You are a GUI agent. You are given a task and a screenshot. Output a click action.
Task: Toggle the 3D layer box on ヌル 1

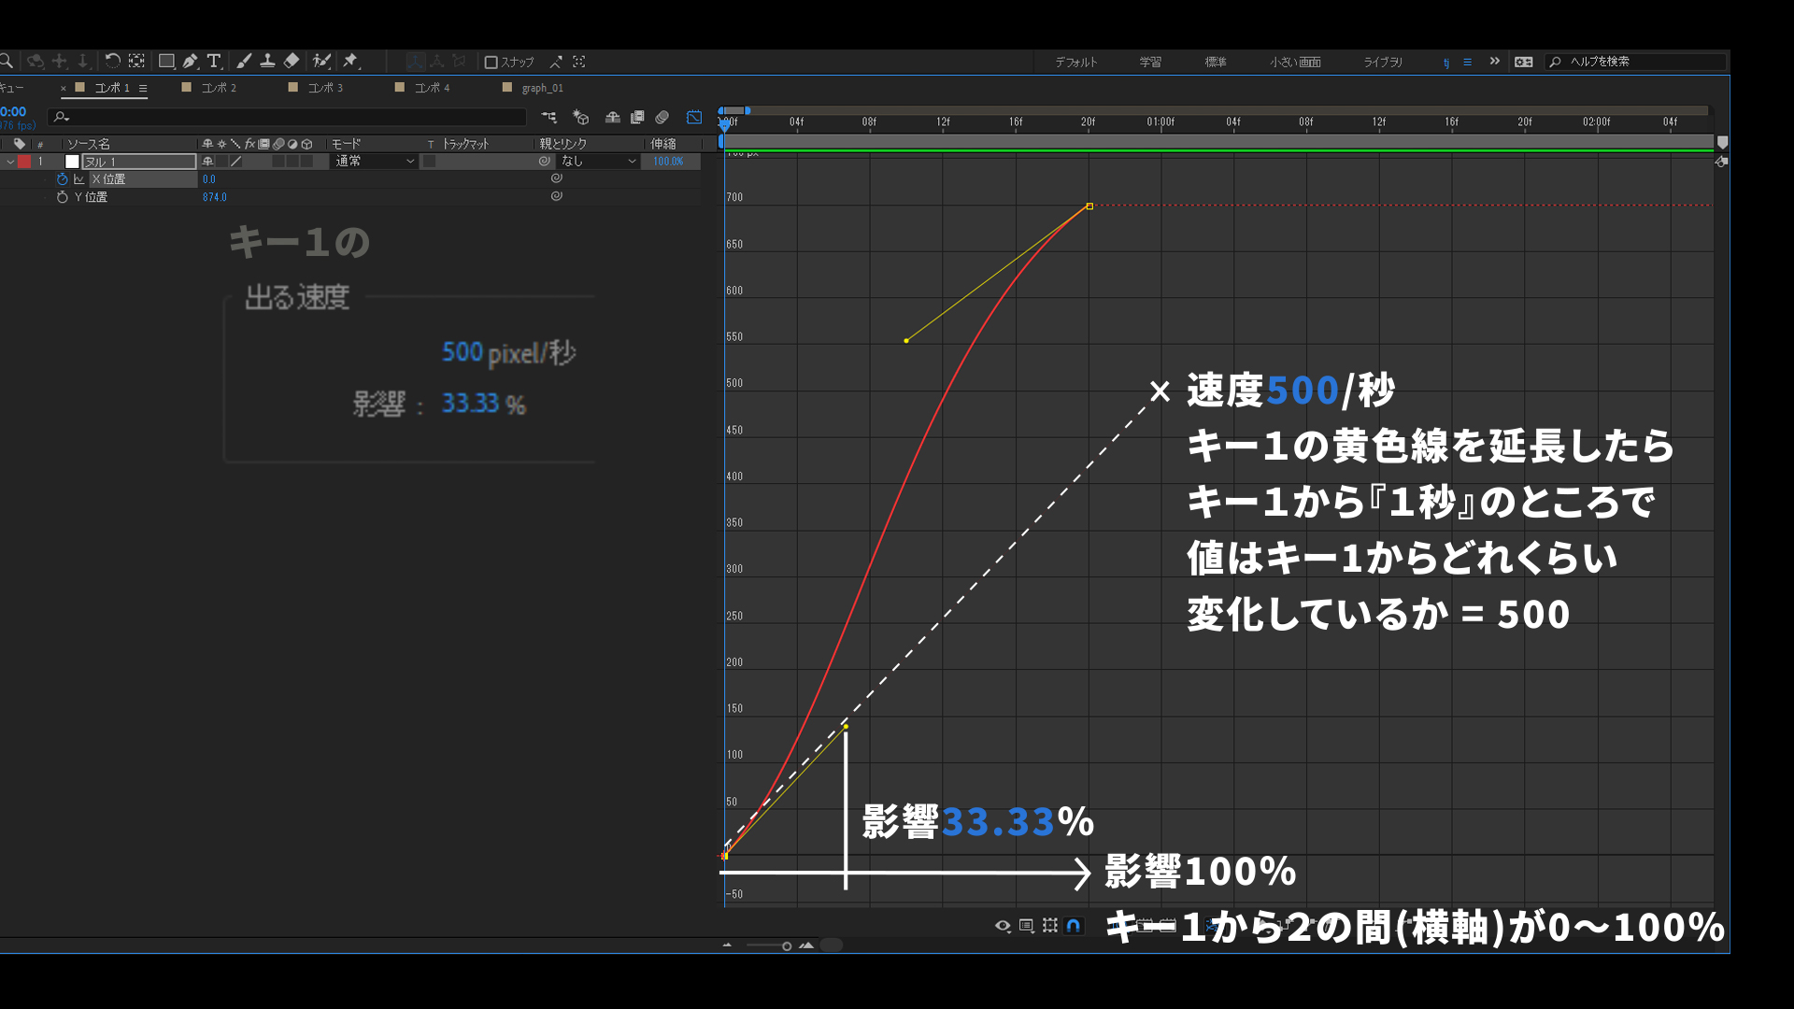coord(306,162)
